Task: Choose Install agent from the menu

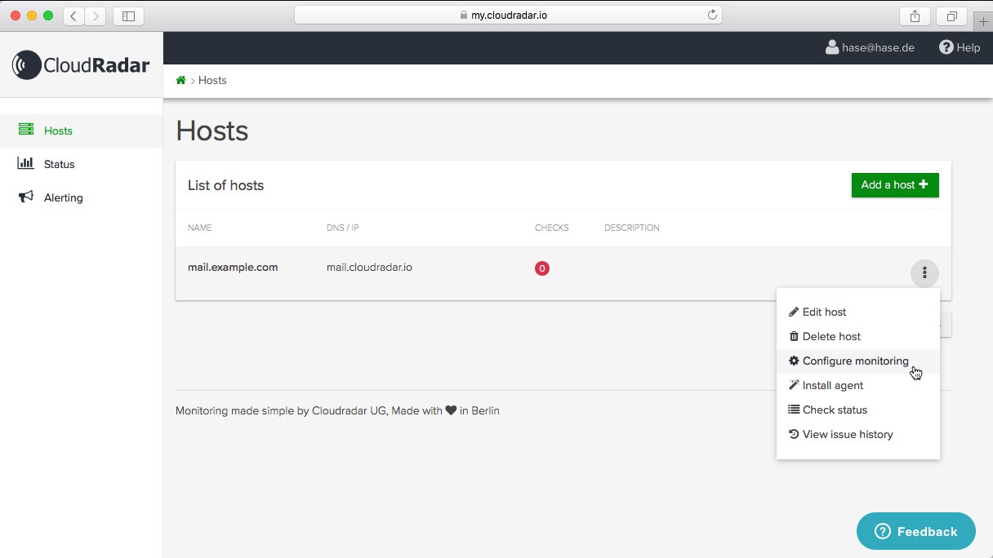Action: click(x=832, y=385)
